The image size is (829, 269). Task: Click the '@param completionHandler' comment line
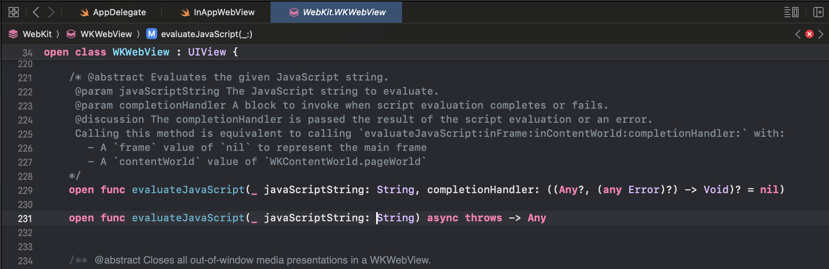point(342,105)
